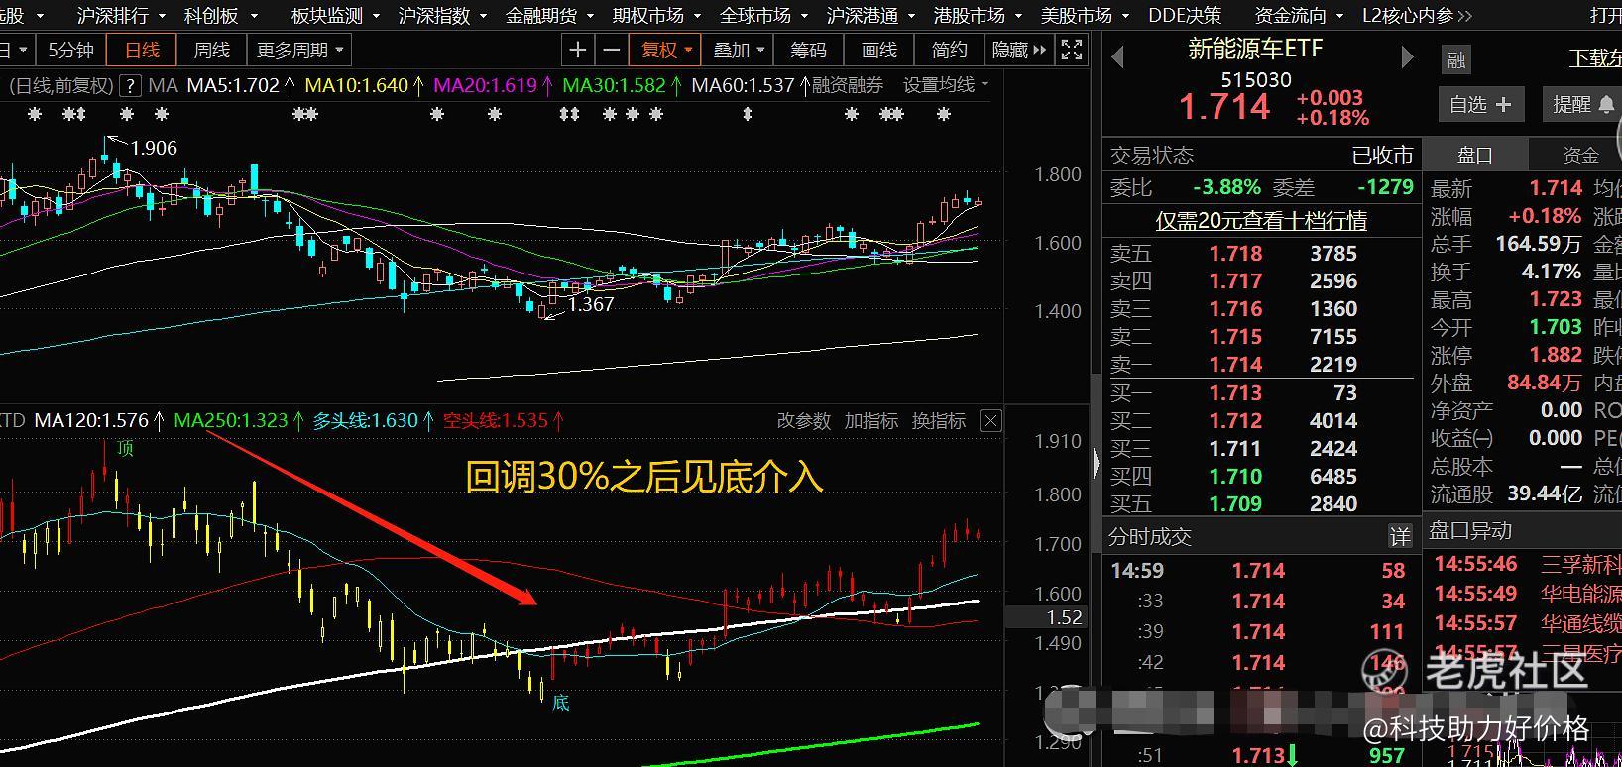Click 多头线:1.630 label
Screen dimensions: 1622x767
tap(366, 421)
